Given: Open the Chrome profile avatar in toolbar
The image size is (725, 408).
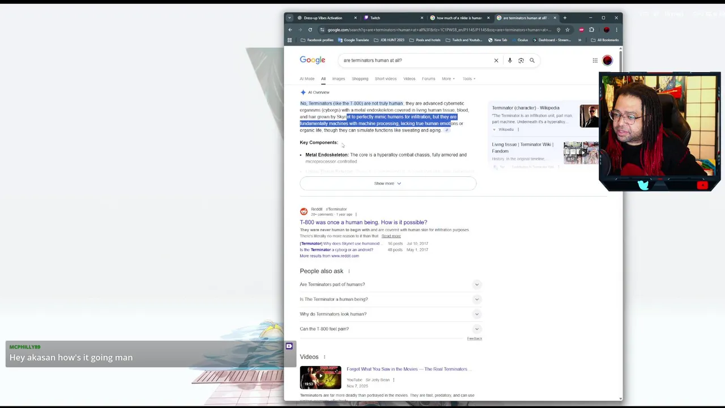Looking at the screenshot, I should coord(607,29).
